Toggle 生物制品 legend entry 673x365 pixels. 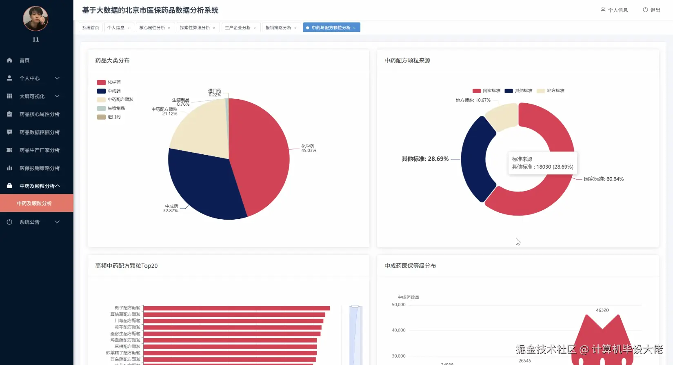[111, 108]
